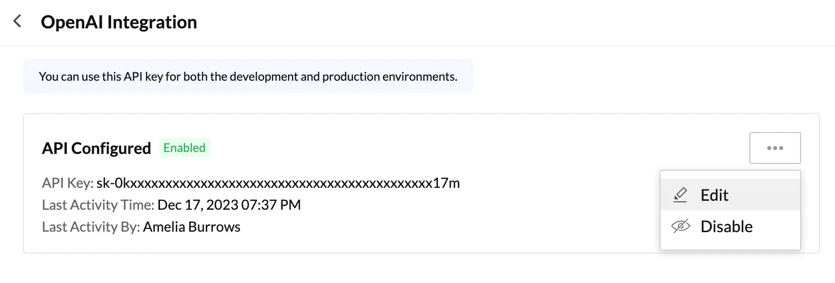Click the API Configured heading

[x=96, y=148]
